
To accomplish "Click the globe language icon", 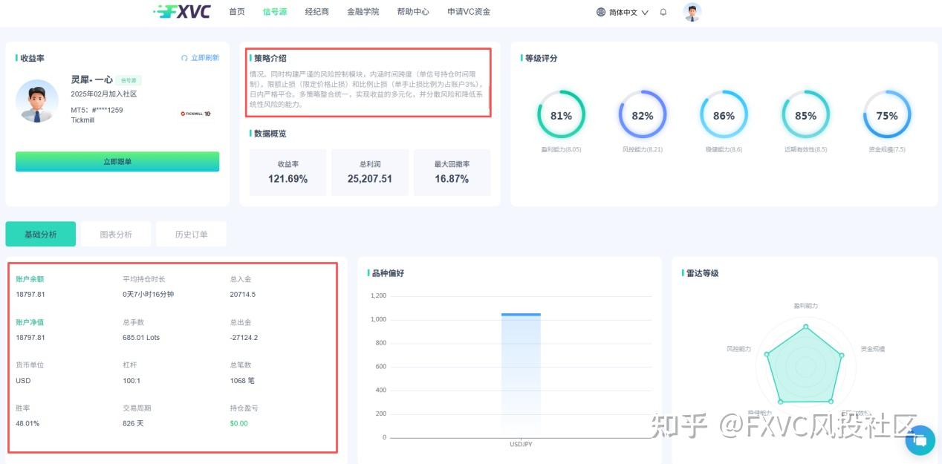I will click(601, 12).
